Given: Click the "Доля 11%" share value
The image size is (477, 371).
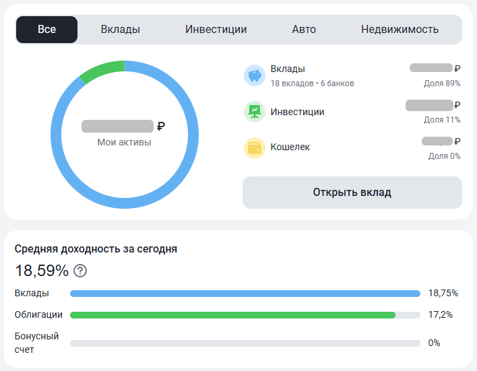Looking at the screenshot, I should 442,120.
